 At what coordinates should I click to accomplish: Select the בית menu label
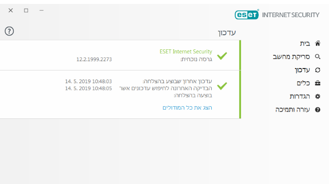(305, 44)
